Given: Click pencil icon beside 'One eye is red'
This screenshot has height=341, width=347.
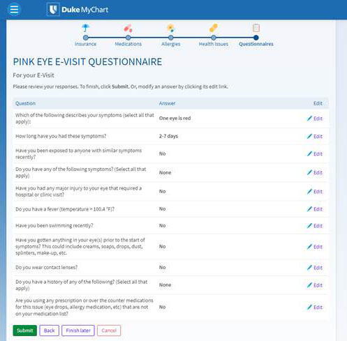Looking at the screenshot, I should 309,119.
